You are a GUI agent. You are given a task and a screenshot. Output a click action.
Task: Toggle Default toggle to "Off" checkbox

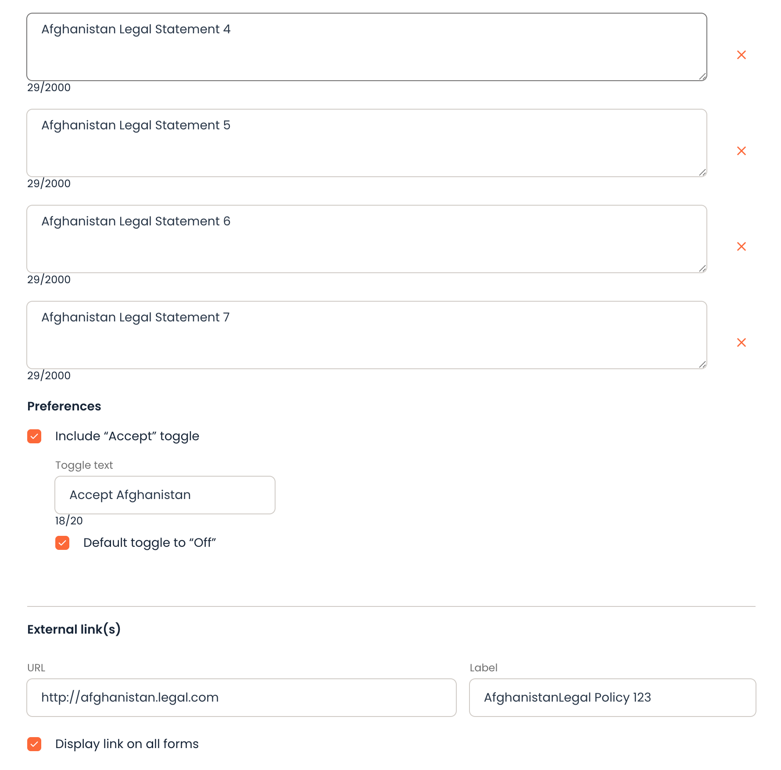tap(62, 543)
